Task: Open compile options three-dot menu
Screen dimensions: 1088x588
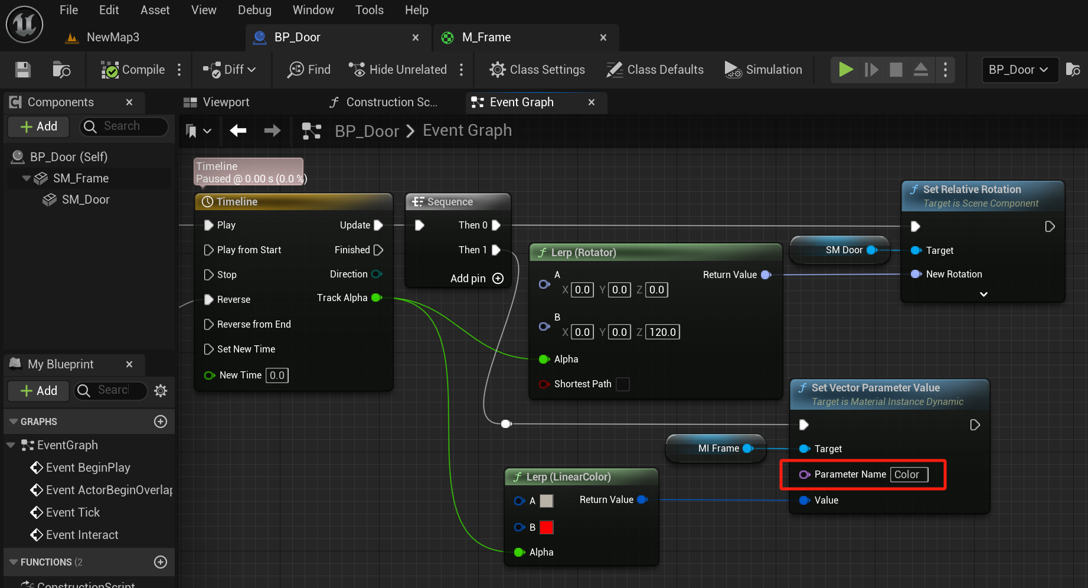Action: pyautogui.click(x=179, y=70)
